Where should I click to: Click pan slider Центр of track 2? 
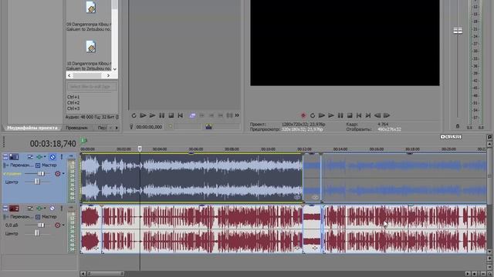pyautogui.click(x=37, y=233)
